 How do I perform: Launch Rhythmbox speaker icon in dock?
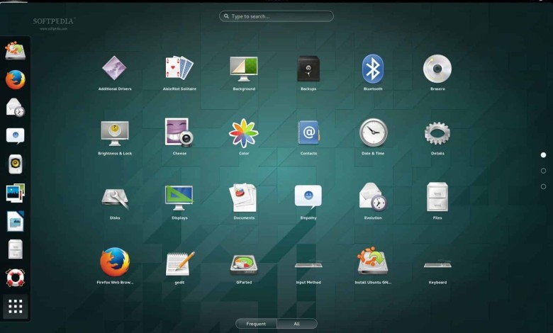point(15,164)
